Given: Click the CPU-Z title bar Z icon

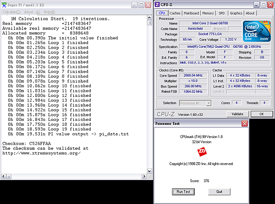Looking at the screenshot, I should pyautogui.click(x=157, y=5).
